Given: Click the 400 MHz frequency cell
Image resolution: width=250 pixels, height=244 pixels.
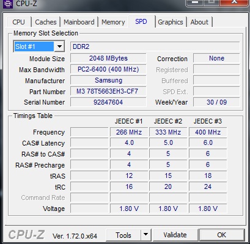Looking at the screenshot, I should click(208, 132).
